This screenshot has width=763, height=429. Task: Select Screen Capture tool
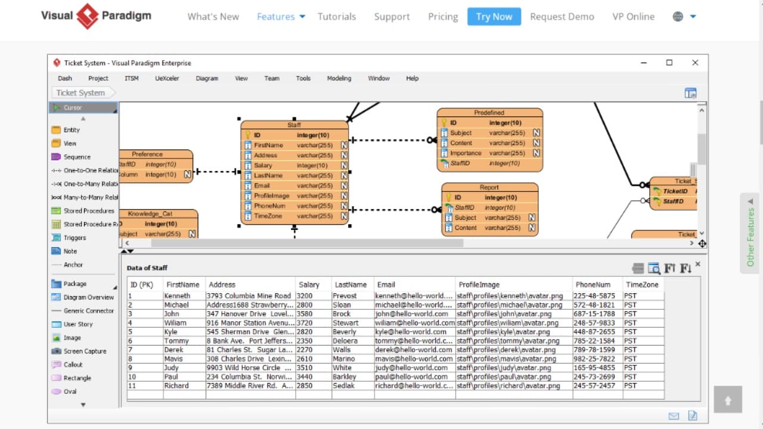pyautogui.click(x=79, y=352)
